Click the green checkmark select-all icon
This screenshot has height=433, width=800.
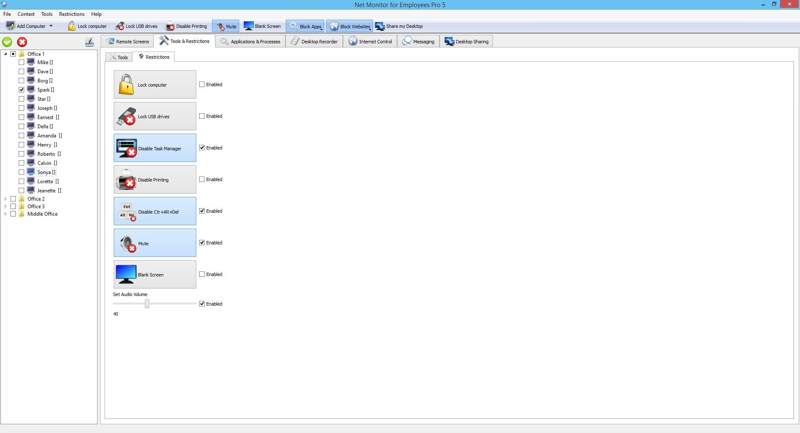[7, 42]
